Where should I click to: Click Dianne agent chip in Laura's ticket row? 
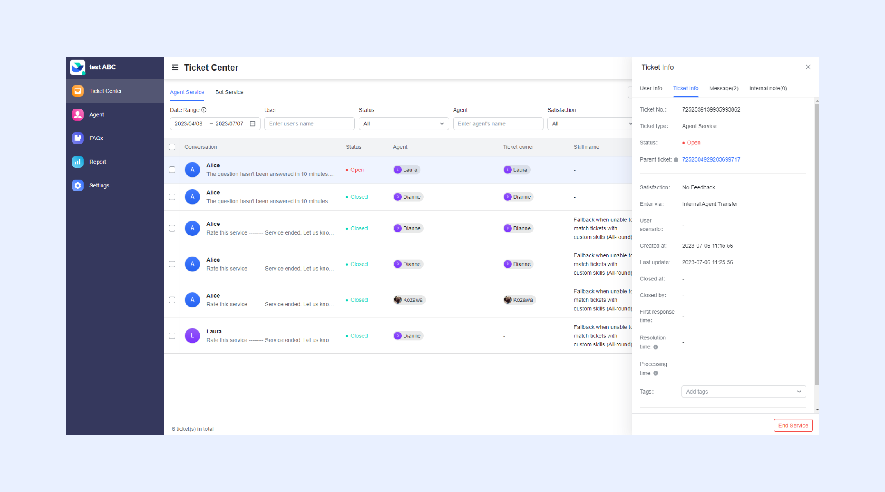(x=408, y=336)
